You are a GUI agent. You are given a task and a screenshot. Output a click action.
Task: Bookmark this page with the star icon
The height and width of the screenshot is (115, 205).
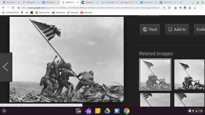point(169,8)
